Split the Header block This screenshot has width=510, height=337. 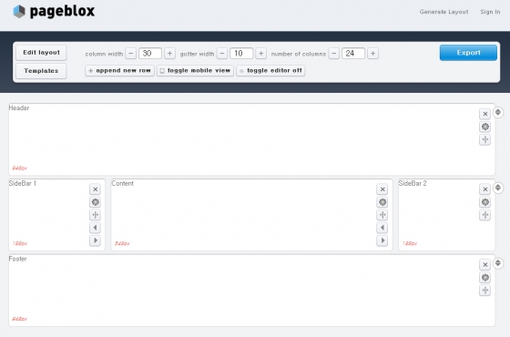[x=484, y=139]
